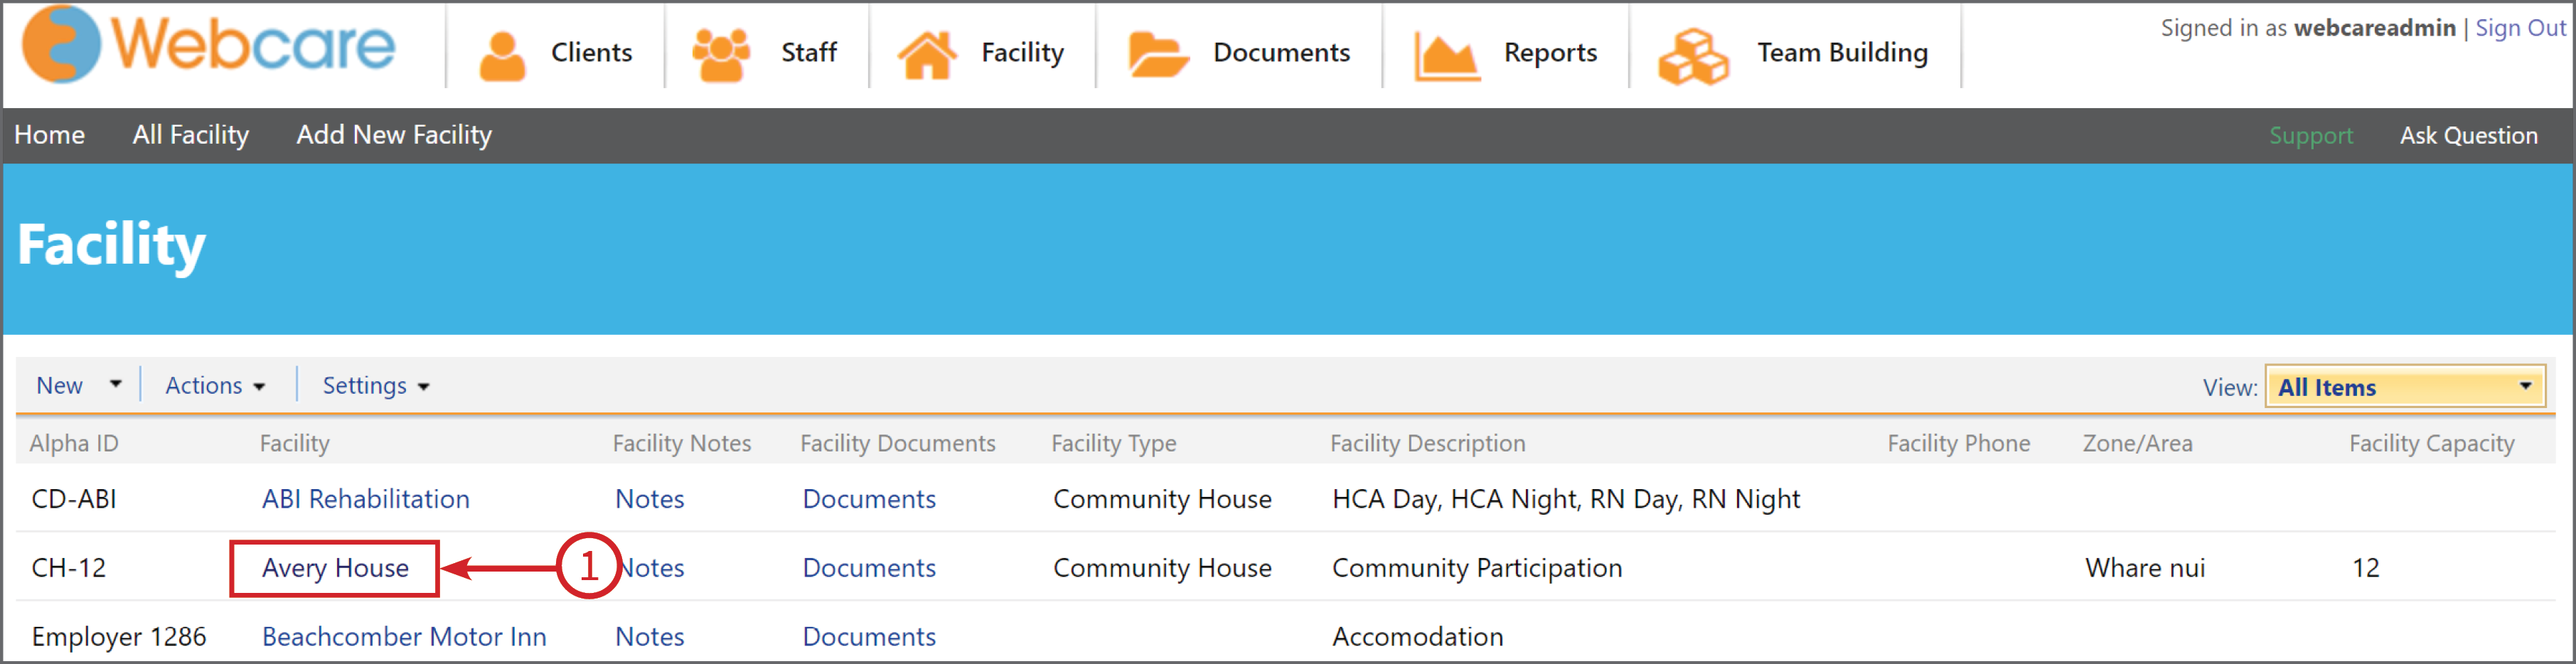This screenshot has height=664, width=2576.
Task: Open the Avery House facility record
Action: pos(335,568)
